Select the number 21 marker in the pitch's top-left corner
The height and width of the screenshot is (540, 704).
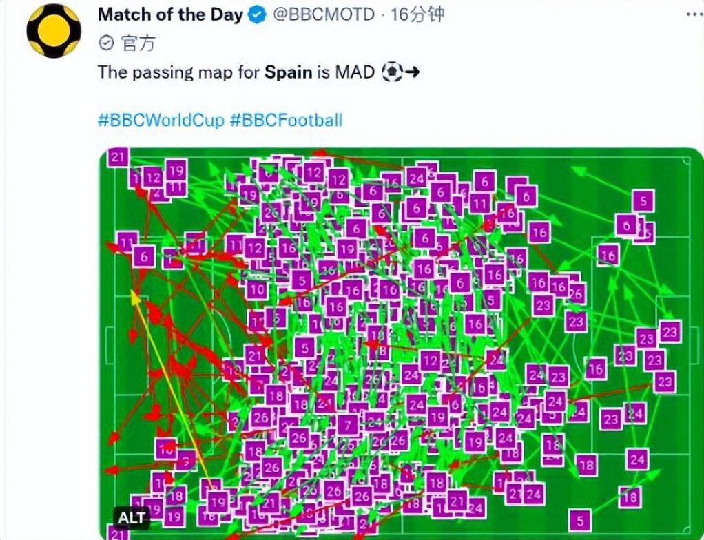[x=118, y=158]
